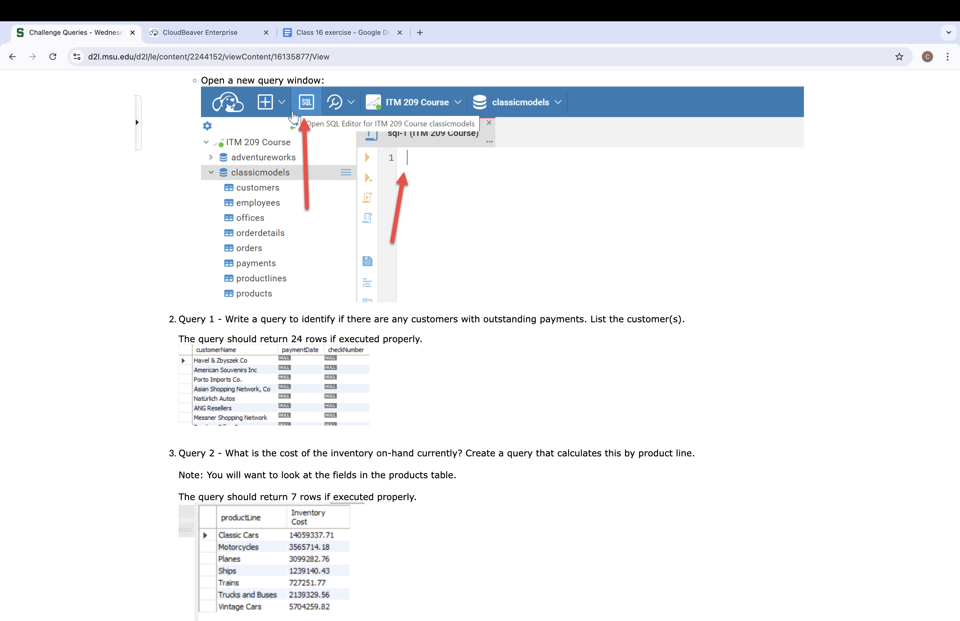Collapse the classicmodels tree node

point(211,172)
